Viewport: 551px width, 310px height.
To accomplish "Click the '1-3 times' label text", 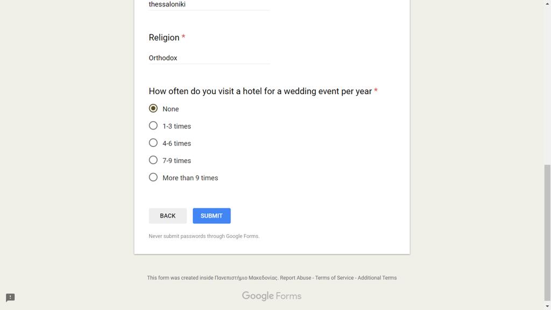I will (x=176, y=126).
